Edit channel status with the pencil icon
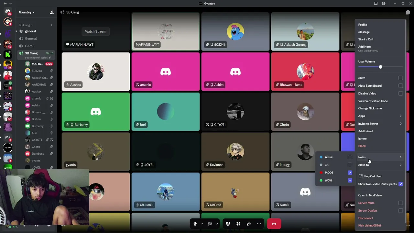The image size is (414, 233). point(50,58)
